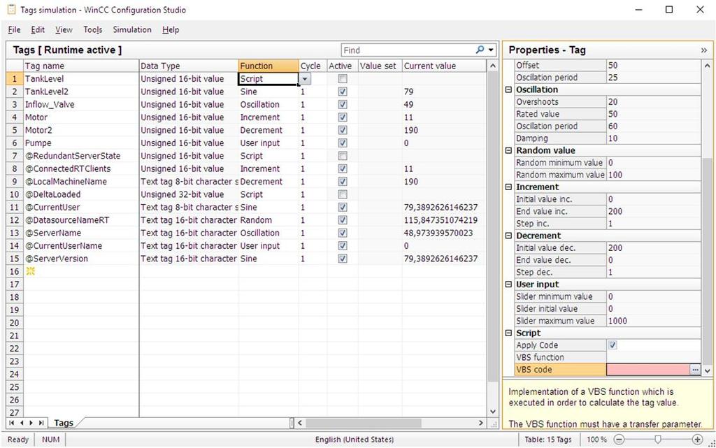
Task: Collapse the Random value property group
Action: coord(508,150)
